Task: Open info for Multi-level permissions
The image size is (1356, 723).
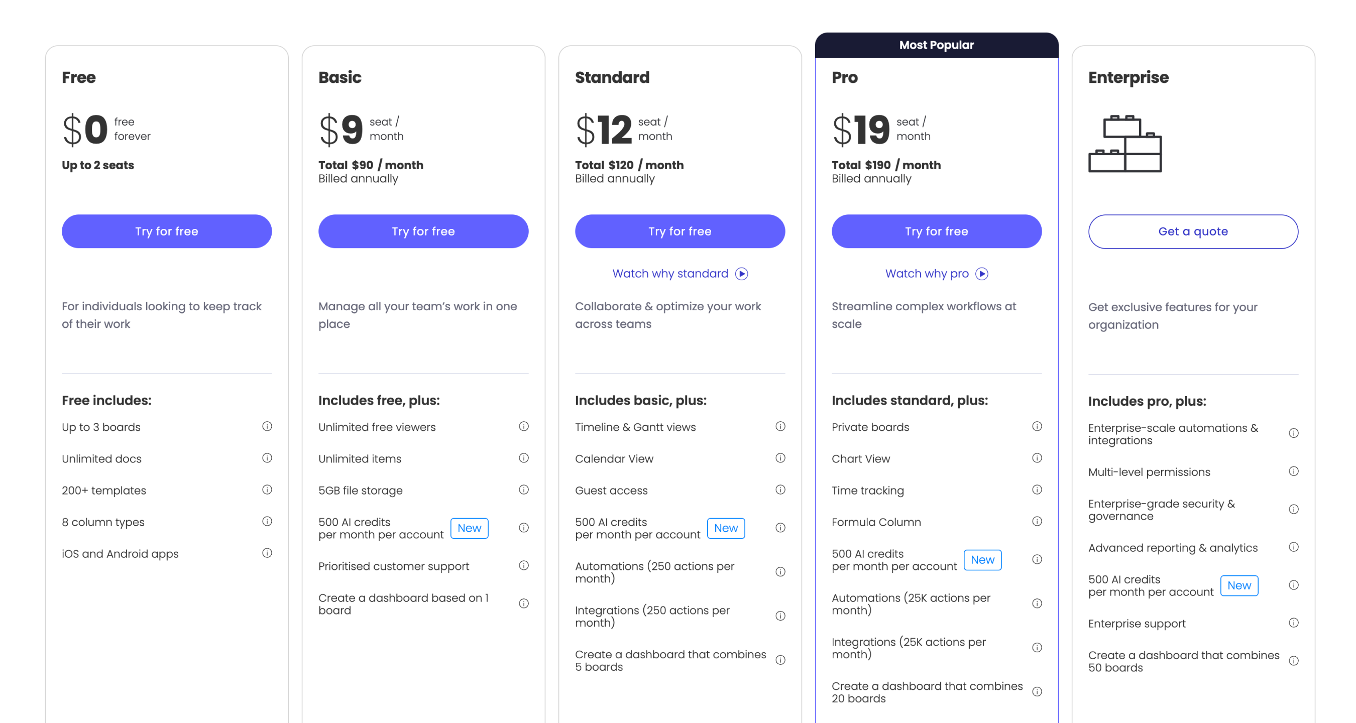Action: (x=1294, y=471)
